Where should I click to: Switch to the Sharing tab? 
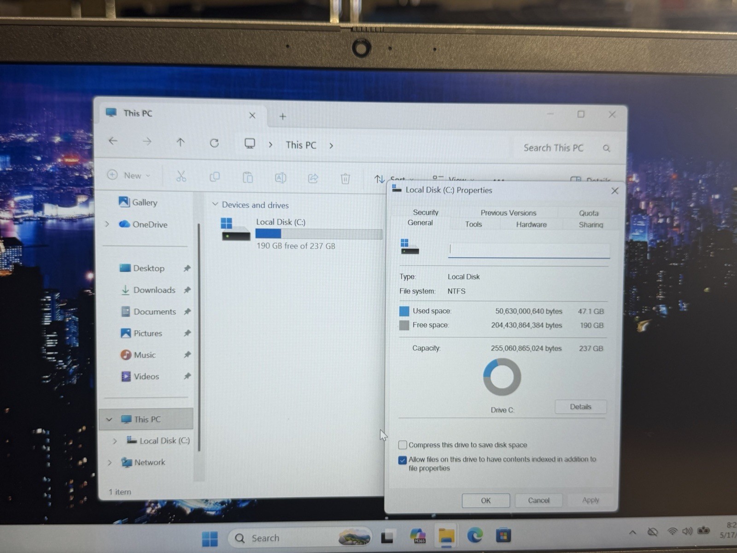(x=591, y=224)
